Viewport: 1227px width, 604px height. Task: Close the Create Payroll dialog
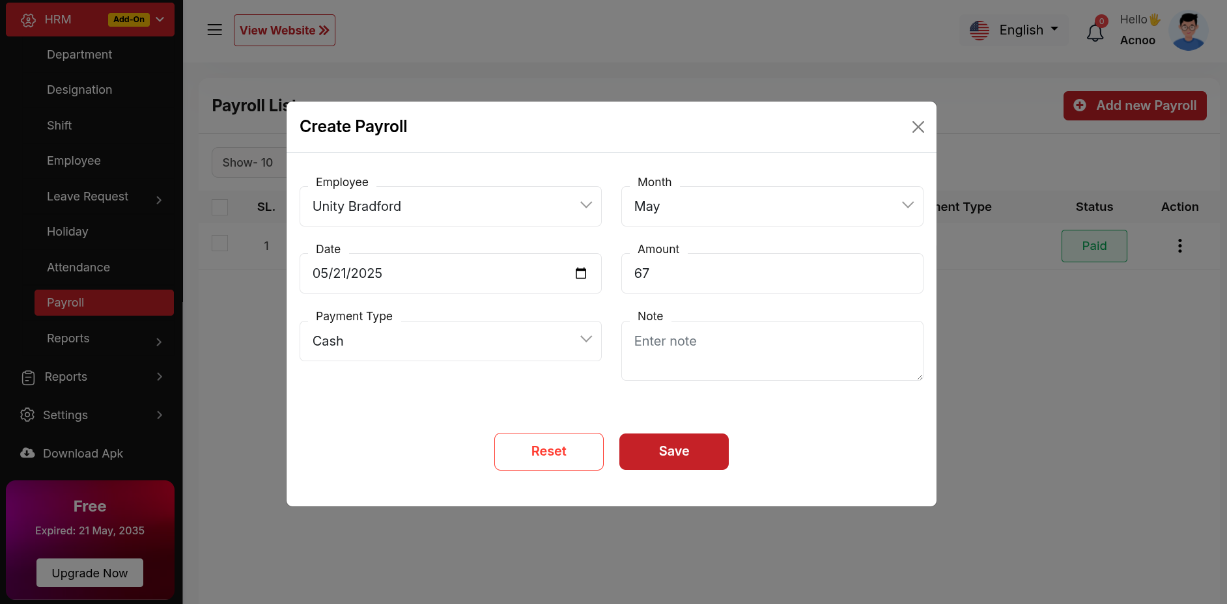[x=918, y=127]
